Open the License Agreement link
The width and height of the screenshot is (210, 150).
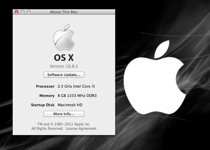coord(81,128)
